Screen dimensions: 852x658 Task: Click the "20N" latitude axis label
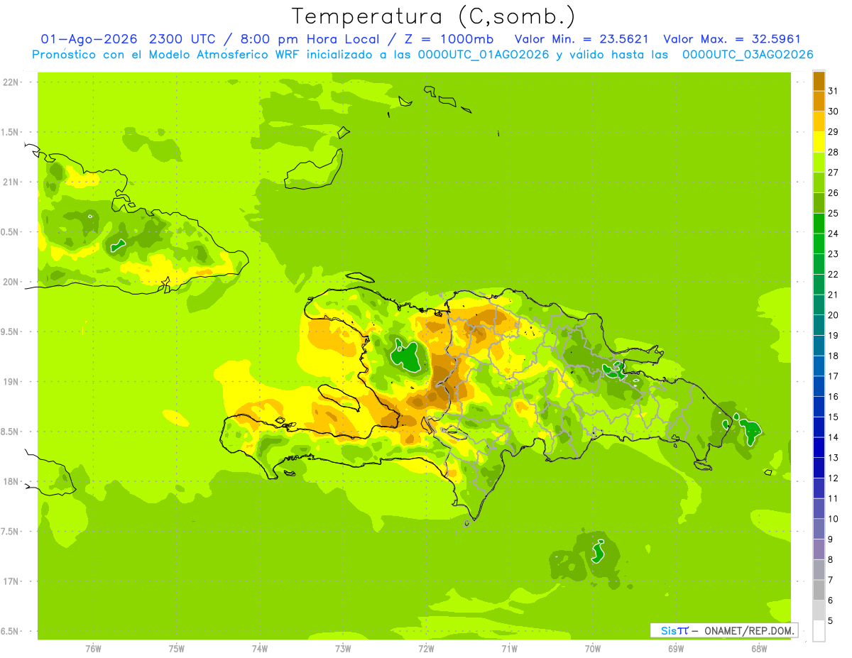[x=11, y=282]
